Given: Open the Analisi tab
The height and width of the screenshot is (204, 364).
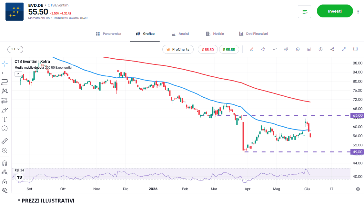Looking at the screenshot, I should click(180, 34).
